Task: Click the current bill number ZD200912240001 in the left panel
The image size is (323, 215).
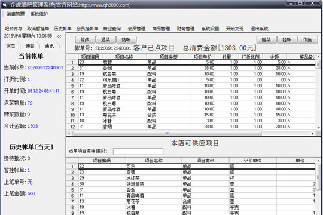Action: [x=45, y=67]
